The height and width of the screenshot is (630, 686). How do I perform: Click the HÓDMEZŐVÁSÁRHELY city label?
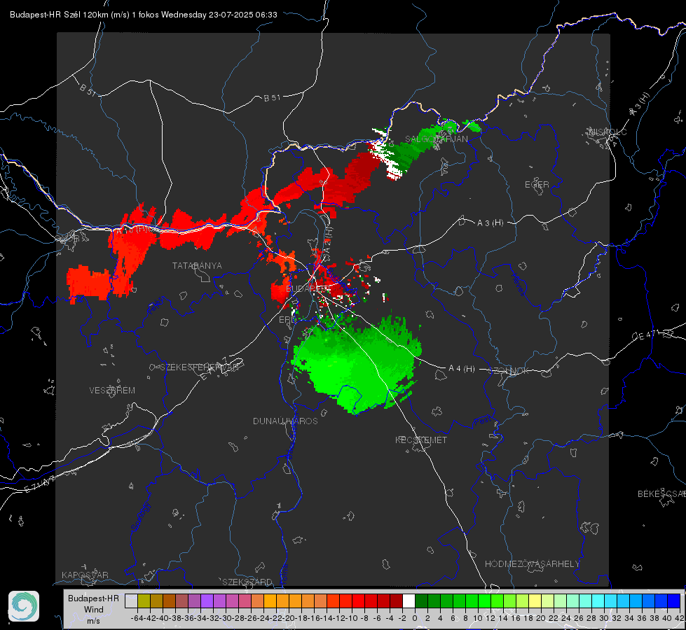pos(532,564)
